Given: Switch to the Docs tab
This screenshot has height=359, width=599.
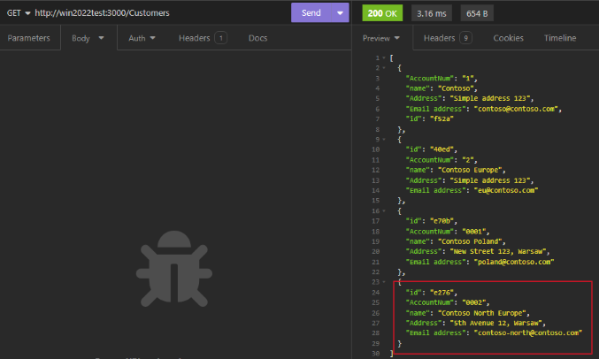Looking at the screenshot, I should [x=258, y=38].
